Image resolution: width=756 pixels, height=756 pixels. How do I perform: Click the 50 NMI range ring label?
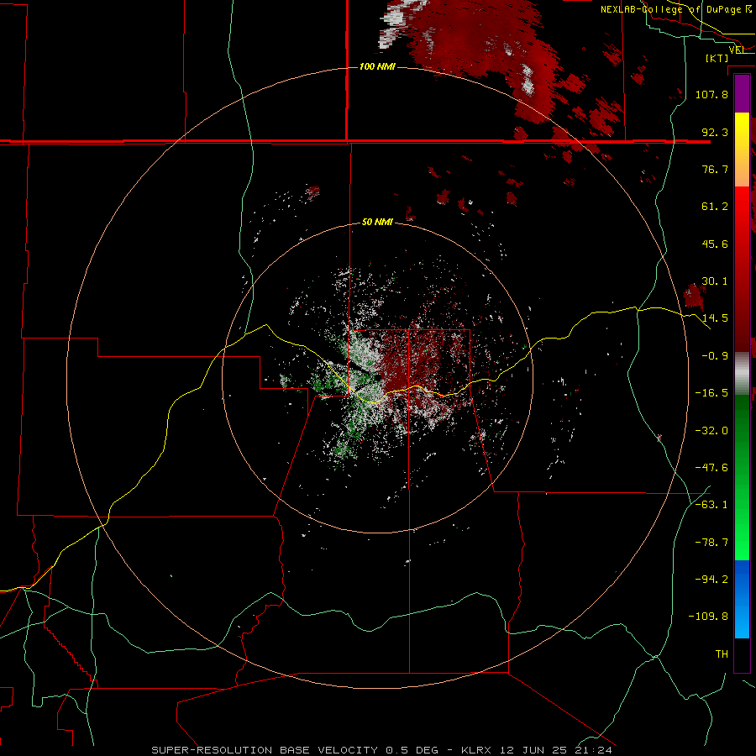pos(377,222)
